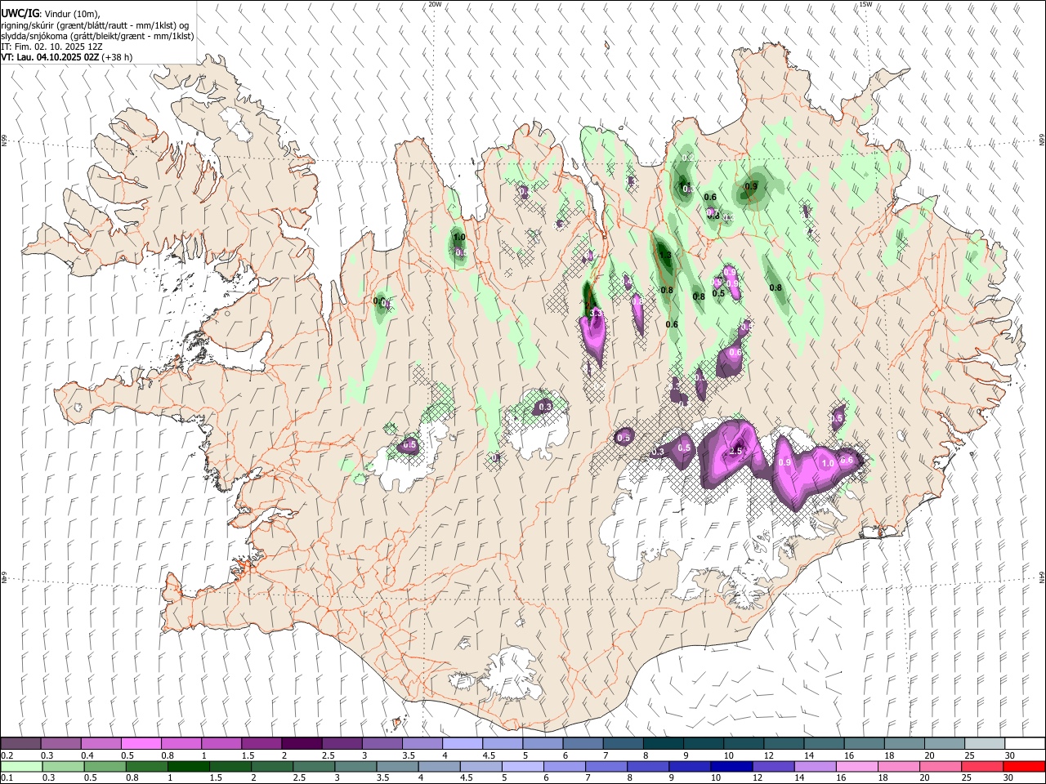Viewport: 1046px width, 784px height.
Task: Click the 'UWC/IG: Vindur (10m),' title text
Action: pyautogui.click(x=50, y=12)
